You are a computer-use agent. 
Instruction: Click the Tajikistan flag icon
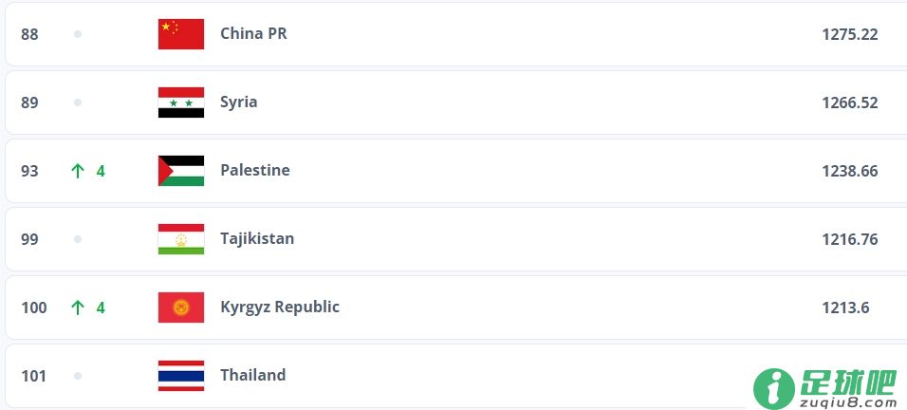pos(181,239)
